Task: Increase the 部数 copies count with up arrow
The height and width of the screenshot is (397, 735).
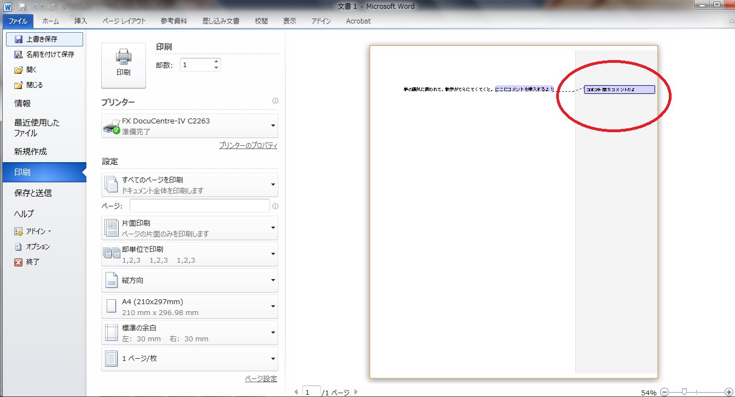Action: (x=217, y=62)
